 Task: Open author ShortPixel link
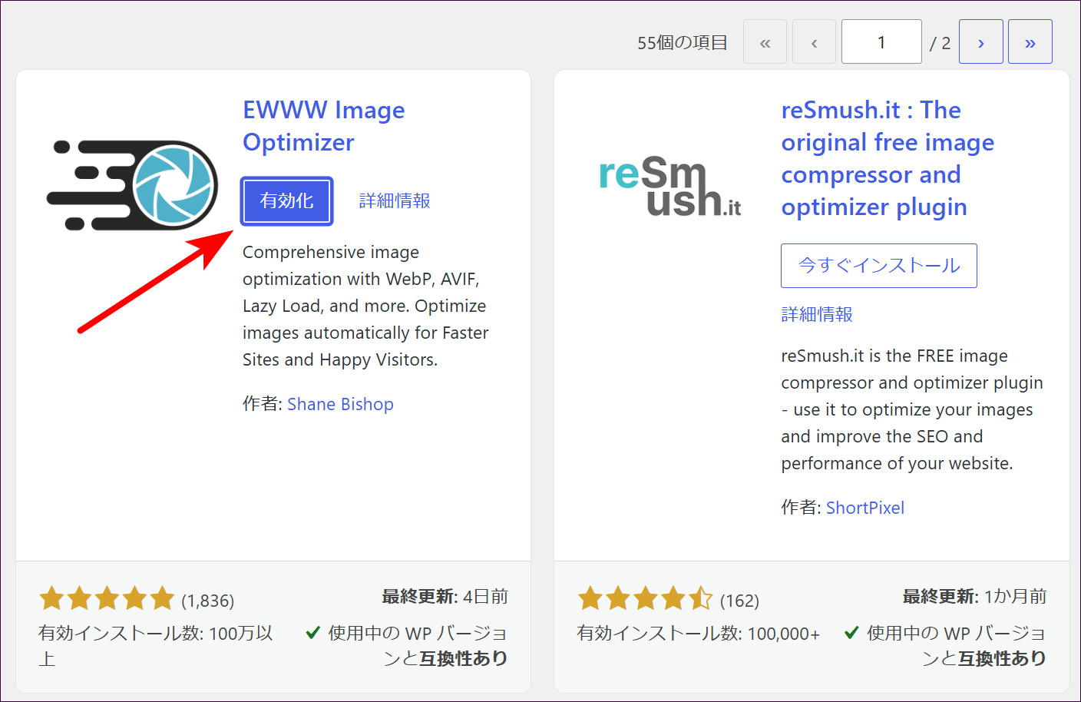coord(865,508)
